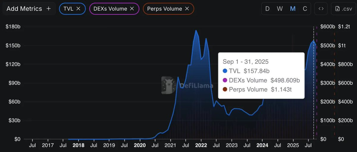Toggle the DEXs Volume metric chip
The height and width of the screenshot is (152, 357).
(x=111, y=9)
